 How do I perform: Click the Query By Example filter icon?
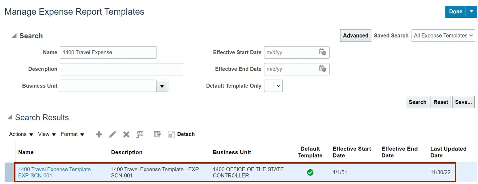pyautogui.click(x=157, y=134)
